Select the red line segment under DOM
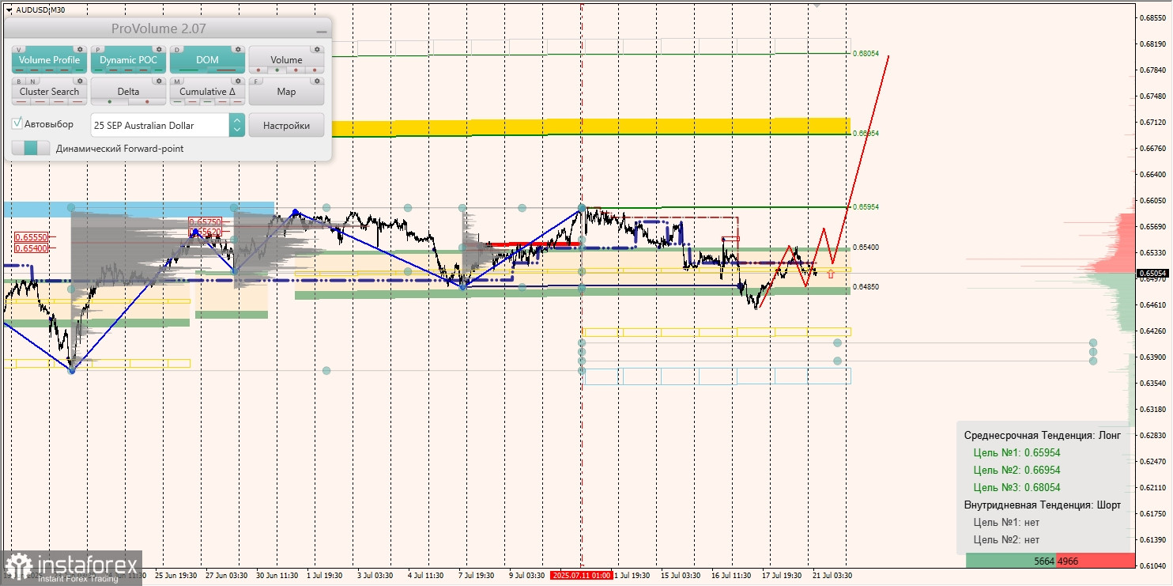Screen dimensions: 1173x586 coord(226,71)
